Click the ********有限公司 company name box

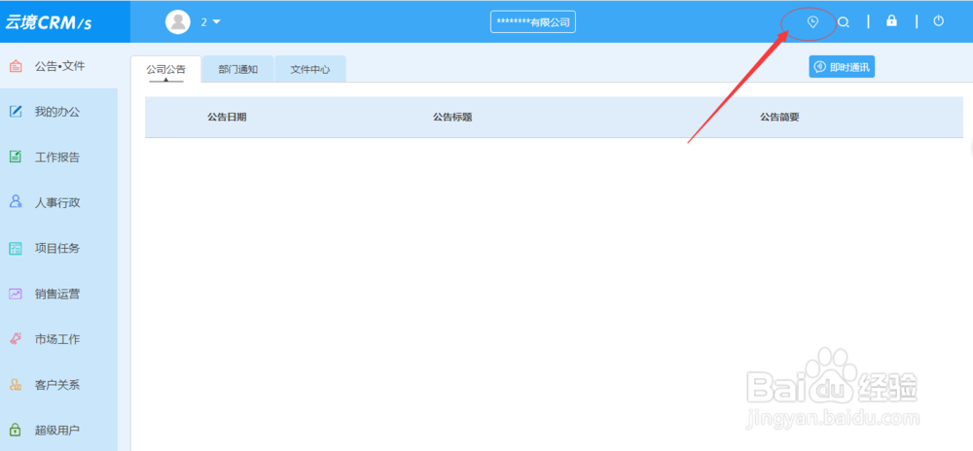(533, 22)
